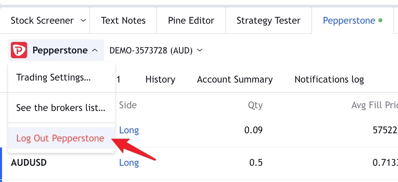Screen dimensions: 398x182
Task: Switch to the Strategy Tester tab
Action: pyautogui.click(x=269, y=21)
